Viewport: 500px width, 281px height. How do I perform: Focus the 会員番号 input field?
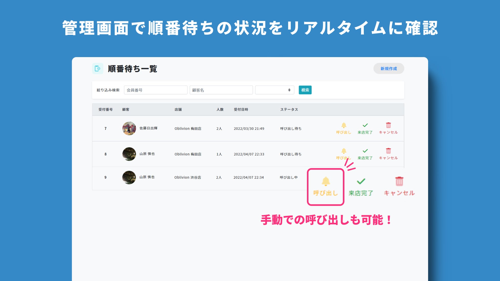click(x=156, y=90)
